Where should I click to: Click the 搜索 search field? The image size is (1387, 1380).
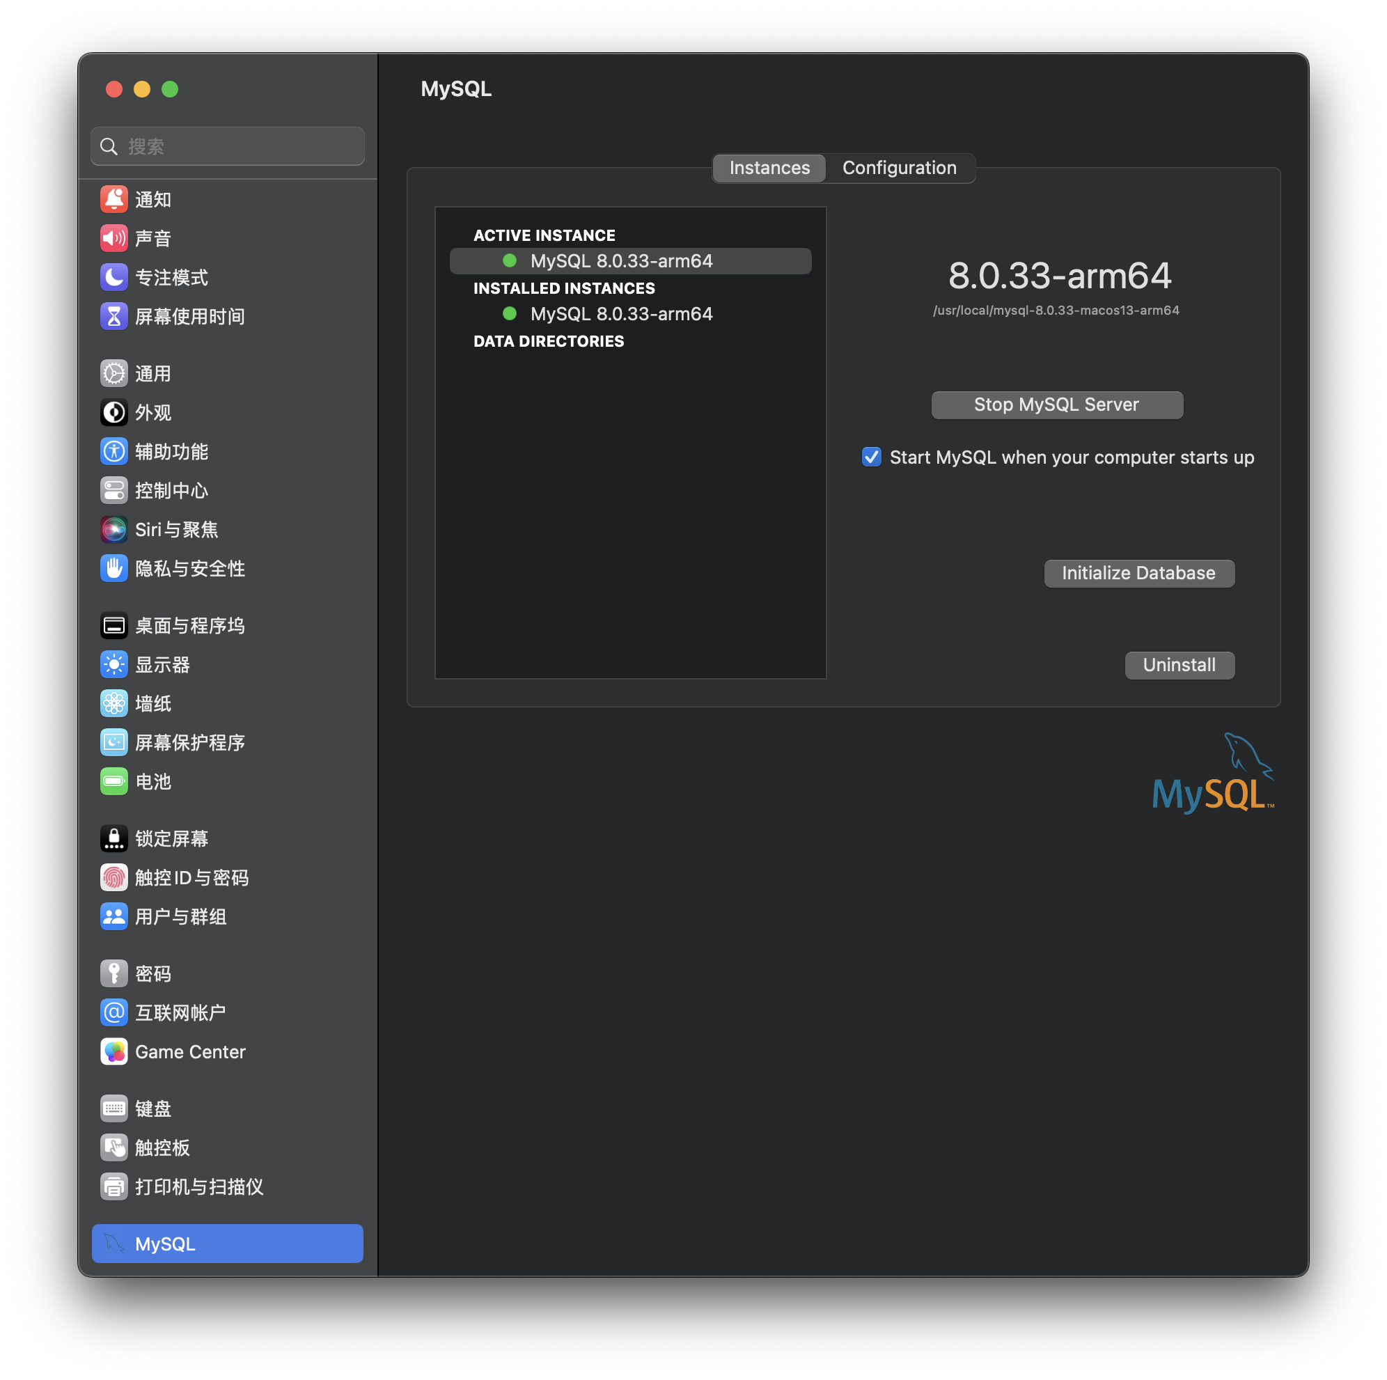228,146
